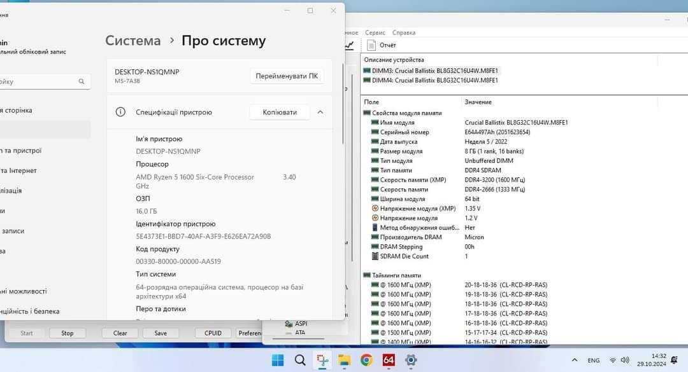Open the notification bell icon
688x372 pixels.
[x=675, y=360]
